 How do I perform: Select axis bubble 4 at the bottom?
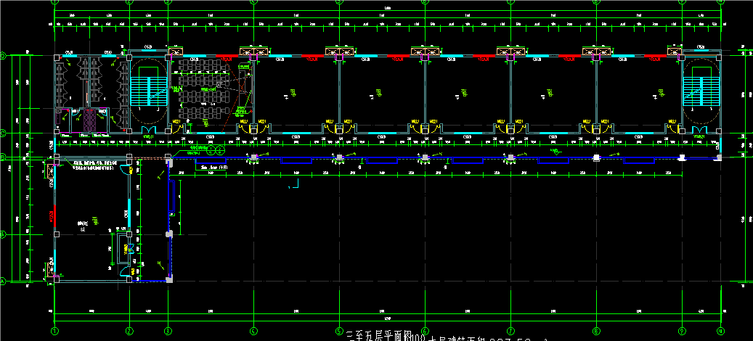pos(253,330)
